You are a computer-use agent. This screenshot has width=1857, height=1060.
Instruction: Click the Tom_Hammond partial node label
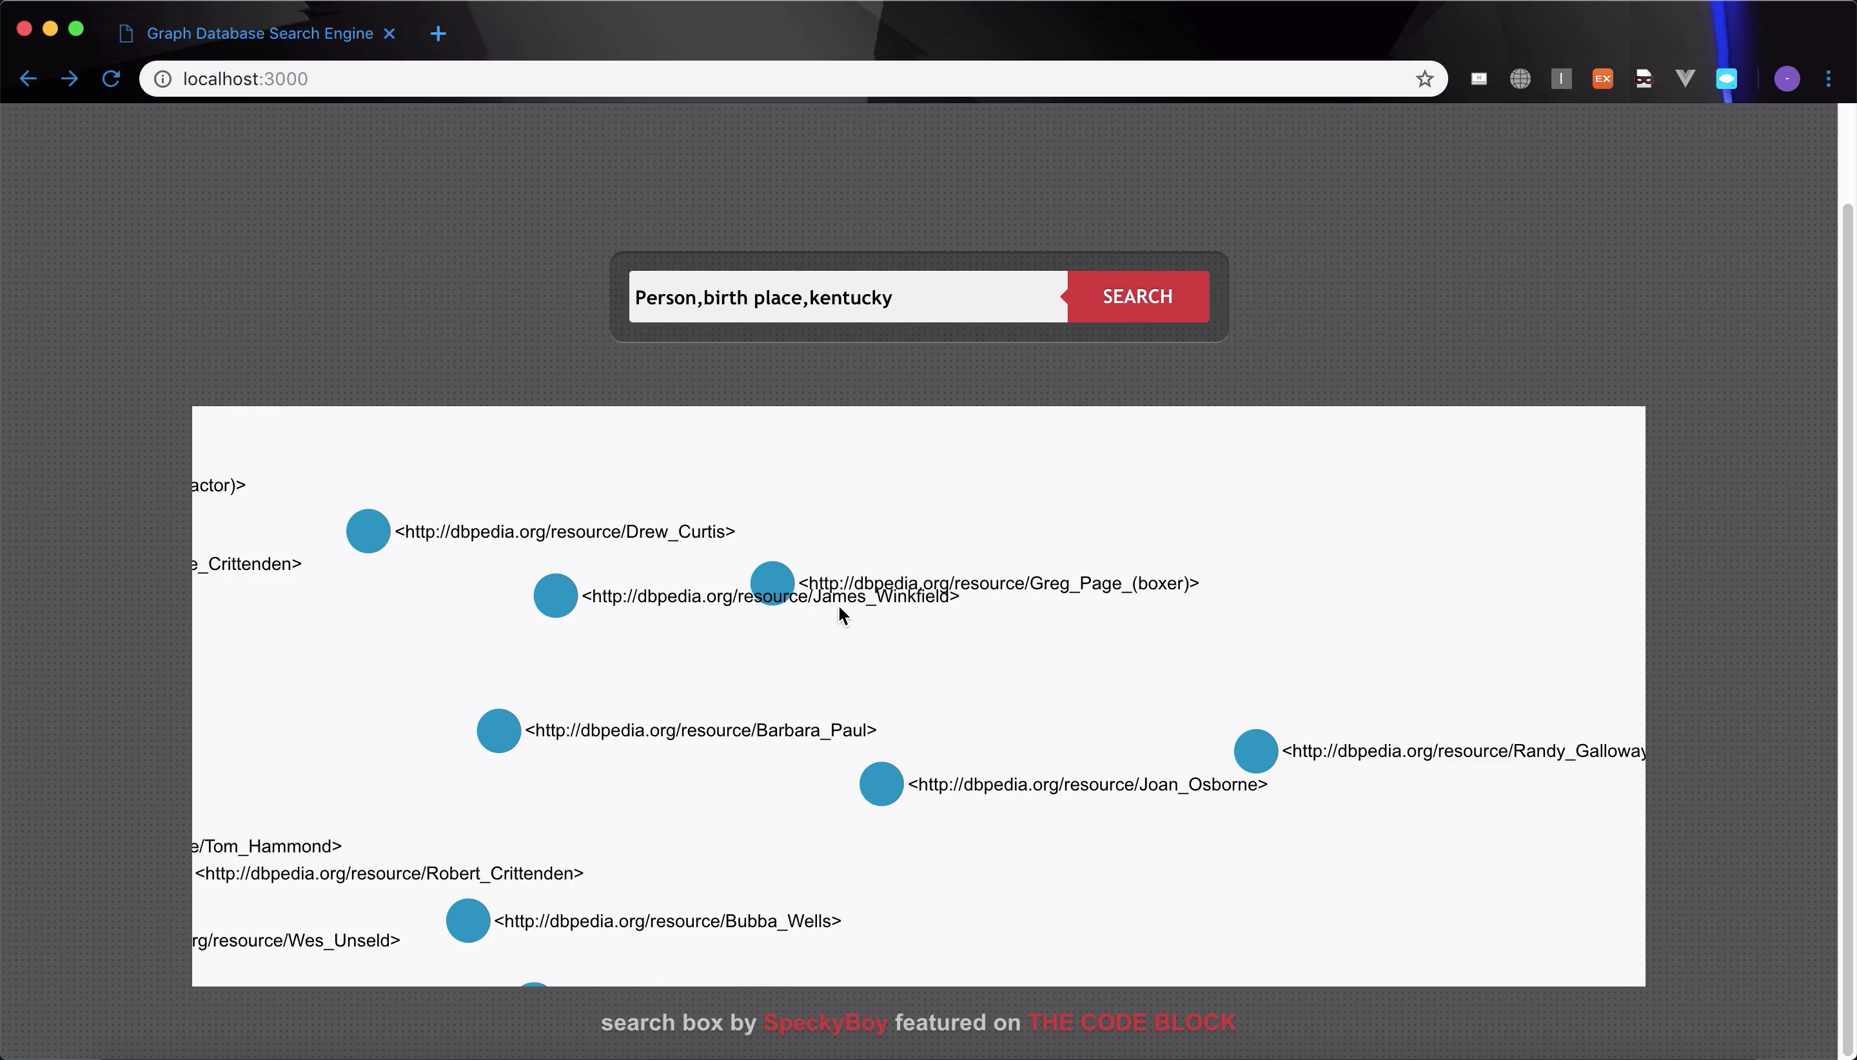[264, 845]
